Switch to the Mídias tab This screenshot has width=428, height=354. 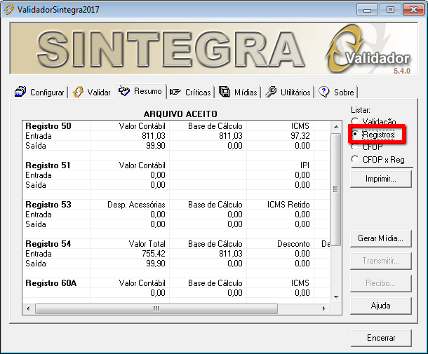pyautogui.click(x=238, y=93)
